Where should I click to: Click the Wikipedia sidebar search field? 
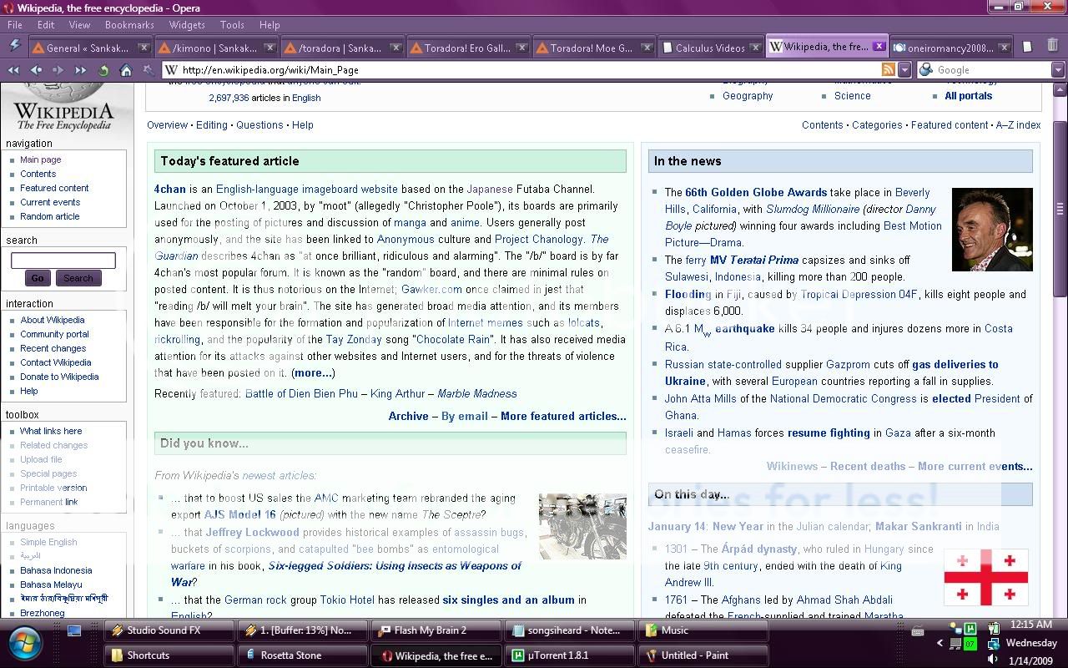pyautogui.click(x=63, y=261)
